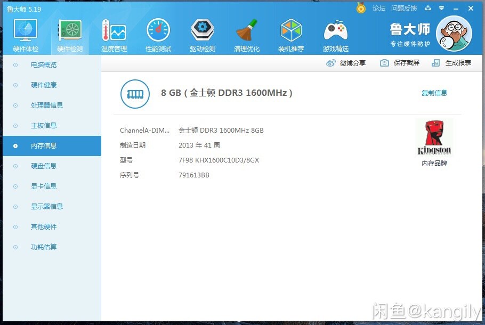Open 显卡信息 in the sidebar

tap(52, 186)
